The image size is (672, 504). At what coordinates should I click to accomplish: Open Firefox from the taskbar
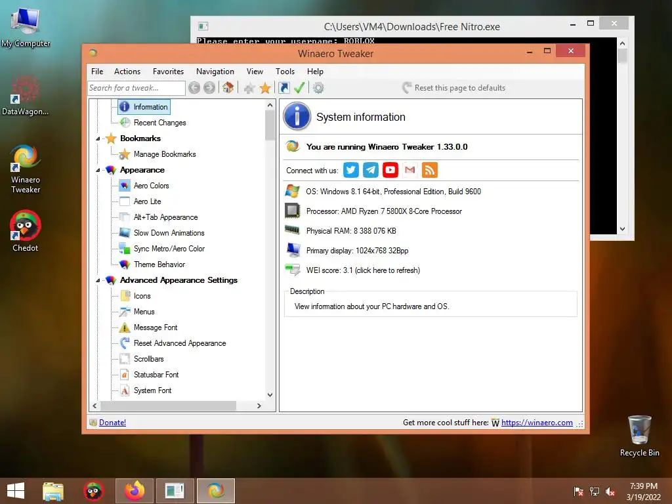point(135,491)
